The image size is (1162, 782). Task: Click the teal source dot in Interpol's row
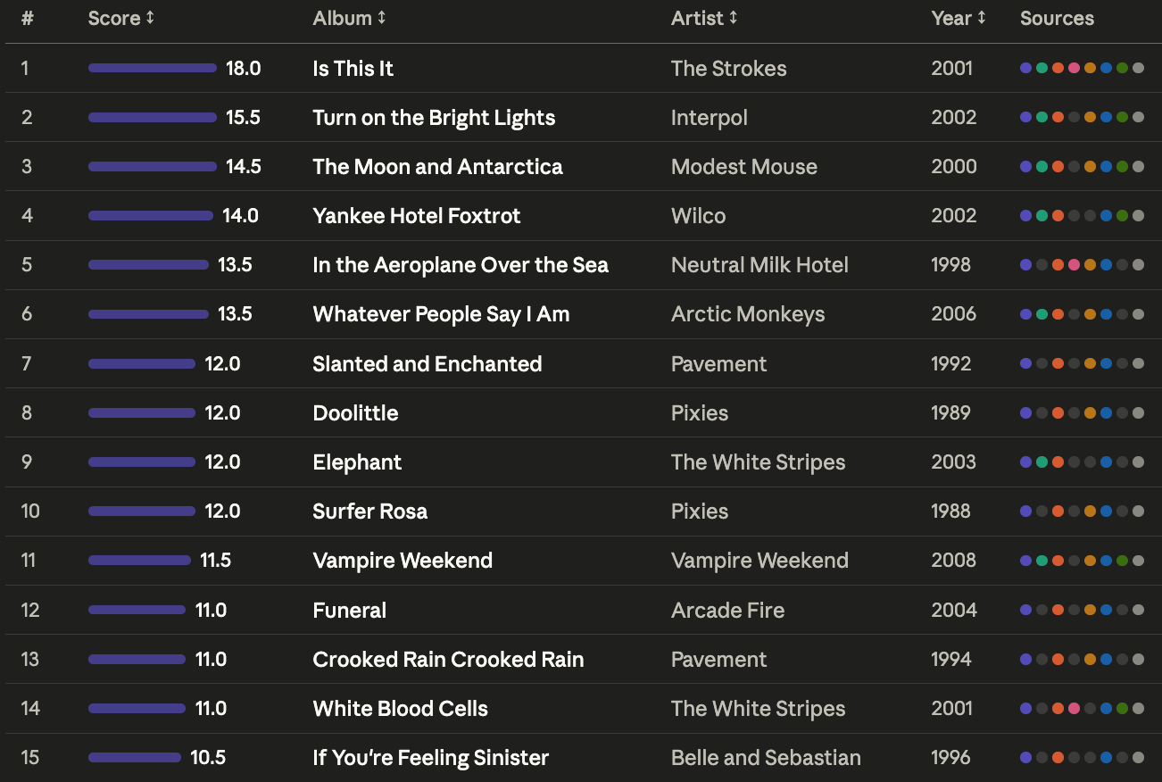(x=1042, y=117)
